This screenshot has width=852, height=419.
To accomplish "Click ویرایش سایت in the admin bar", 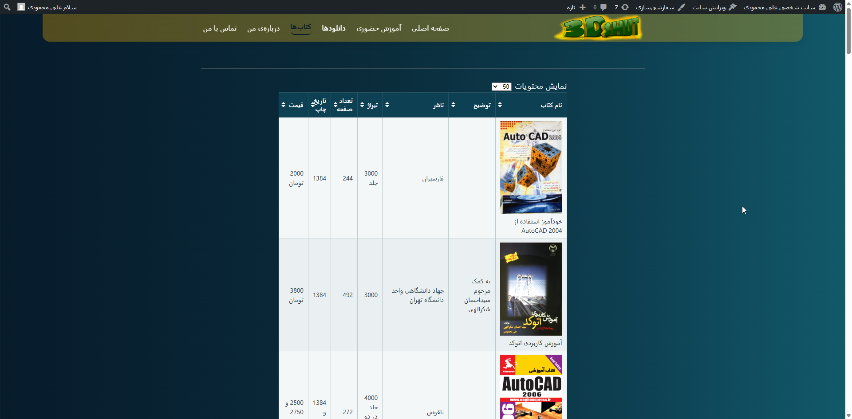I will click(714, 7).
